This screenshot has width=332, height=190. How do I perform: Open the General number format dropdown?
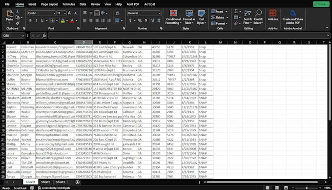tap(160, 13)
